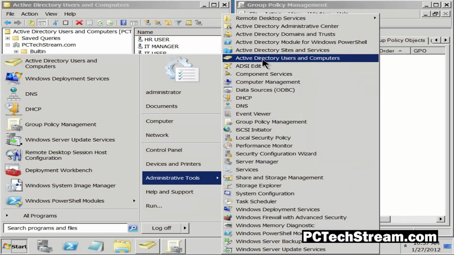Open the Action menu in AD Users window

click(29, 14)
